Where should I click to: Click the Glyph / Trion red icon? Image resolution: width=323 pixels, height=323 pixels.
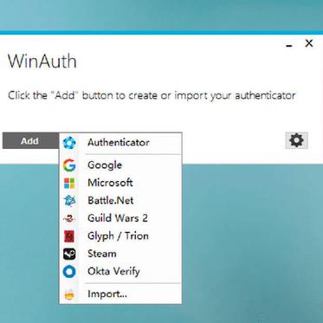point(69,236)
